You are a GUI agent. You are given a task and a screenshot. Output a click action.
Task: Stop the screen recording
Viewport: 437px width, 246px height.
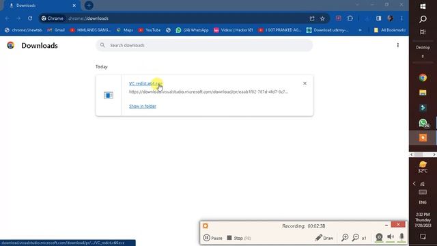click(239, 238)
